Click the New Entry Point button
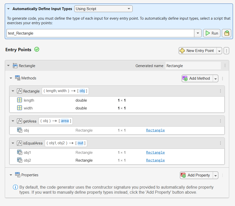Screen dimensions: 235x206 198,51
